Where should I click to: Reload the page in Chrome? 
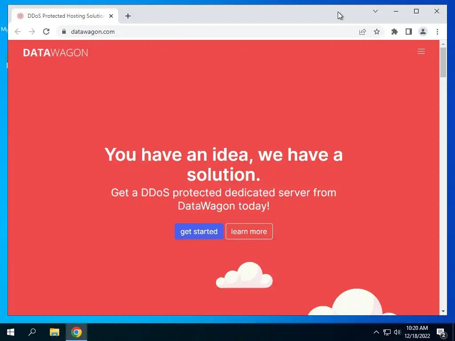tap(46, 32)
